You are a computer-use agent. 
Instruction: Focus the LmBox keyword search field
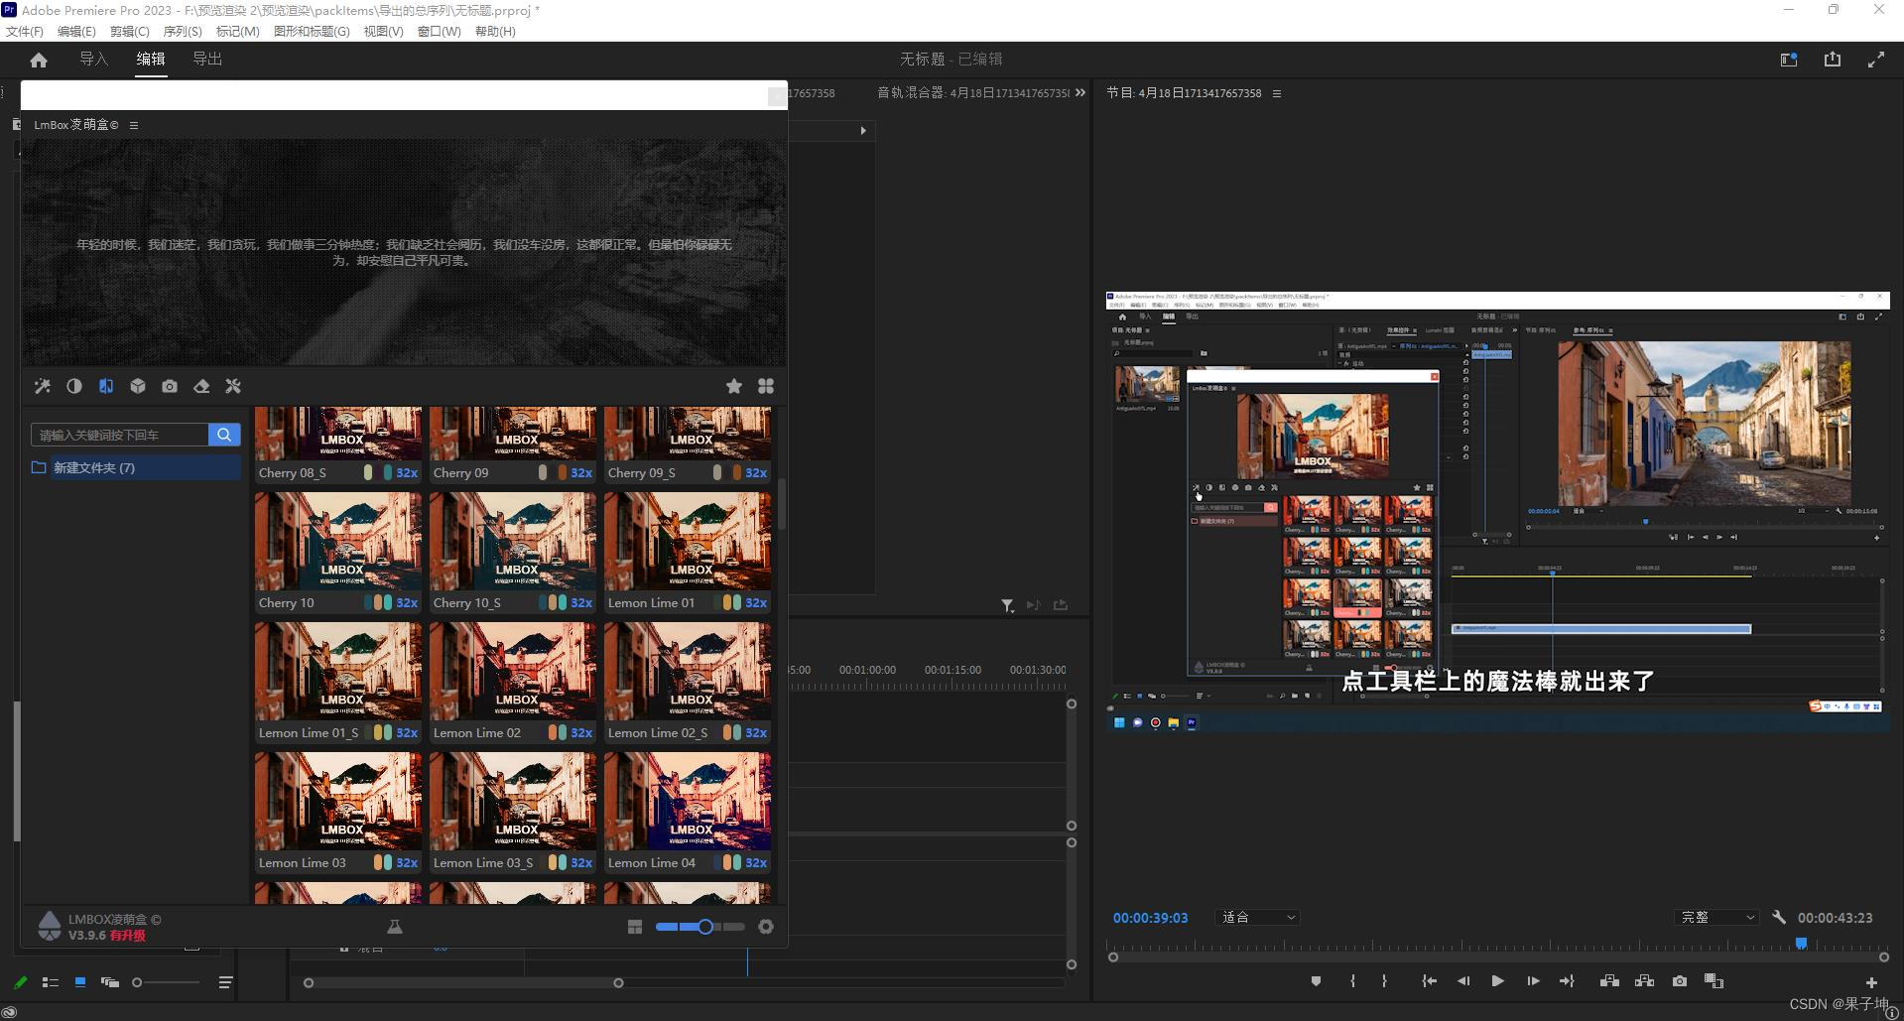[120, 435]
